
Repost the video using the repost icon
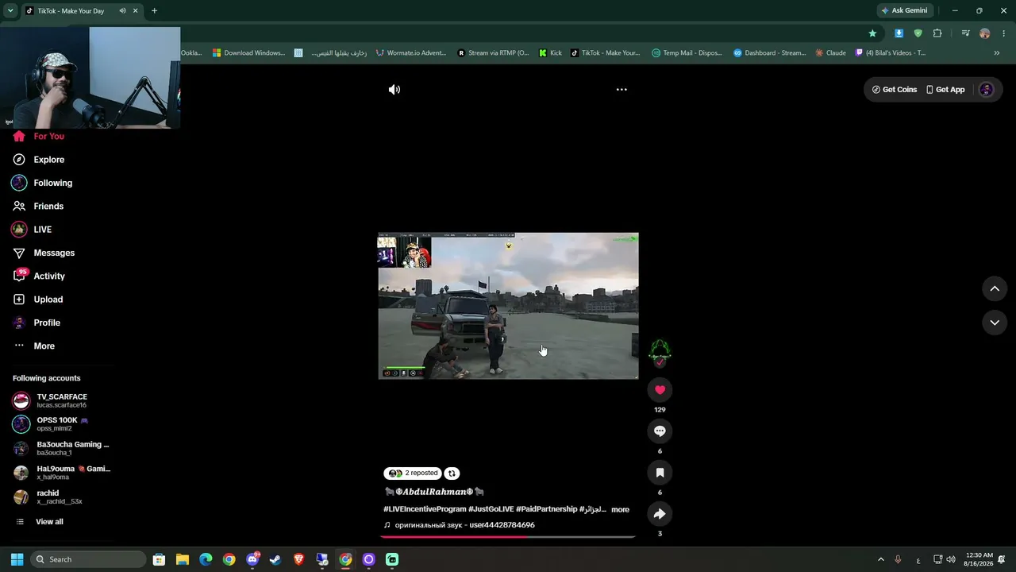pos(452,473)
